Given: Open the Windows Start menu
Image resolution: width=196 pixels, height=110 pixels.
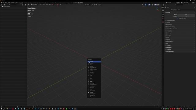Looking at the screenshot, I should tap(1, 109).
